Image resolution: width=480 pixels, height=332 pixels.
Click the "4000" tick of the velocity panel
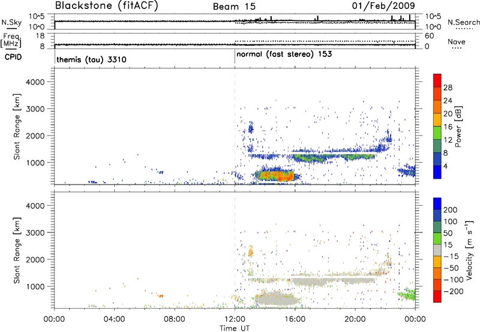tap(35, 206)
